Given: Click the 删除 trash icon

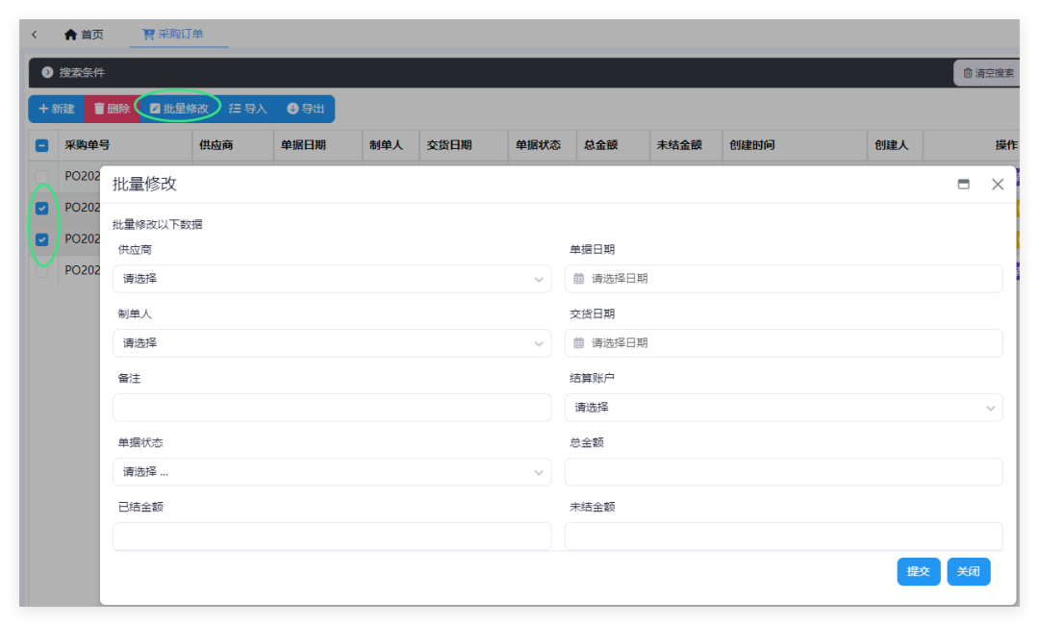Looking at the screenshot, I should (x=99, y=108).
